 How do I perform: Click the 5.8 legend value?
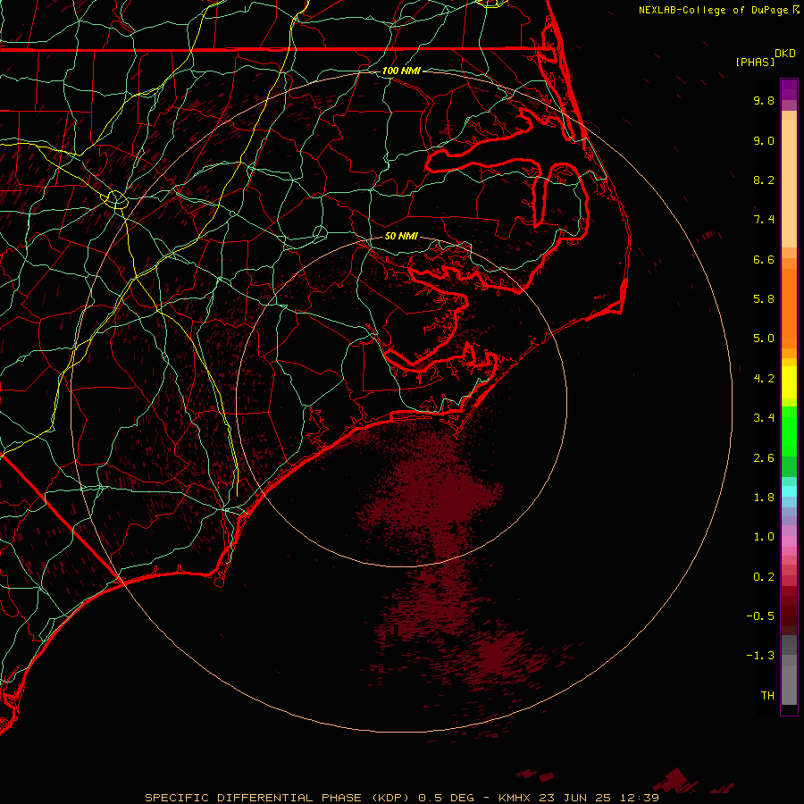click(764, 299)
